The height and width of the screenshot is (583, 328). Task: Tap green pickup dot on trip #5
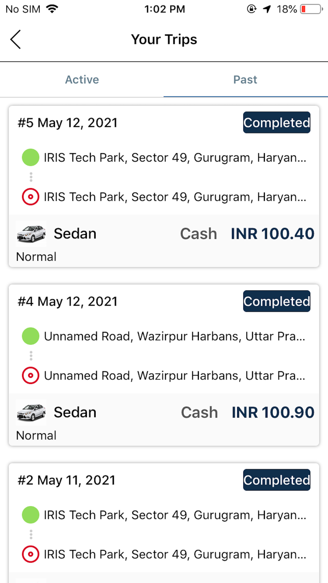[x=31, y=157]
